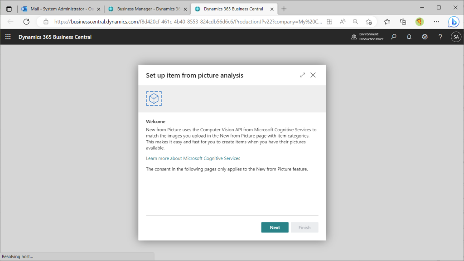
Task: Open the Dynamics 365 app launcher waffle
Action: [8, 37]
